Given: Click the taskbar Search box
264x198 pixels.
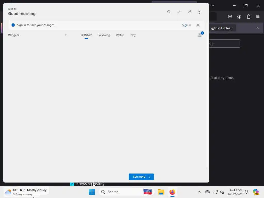Looking at the screenshot, I should click(x=126, y=192).
